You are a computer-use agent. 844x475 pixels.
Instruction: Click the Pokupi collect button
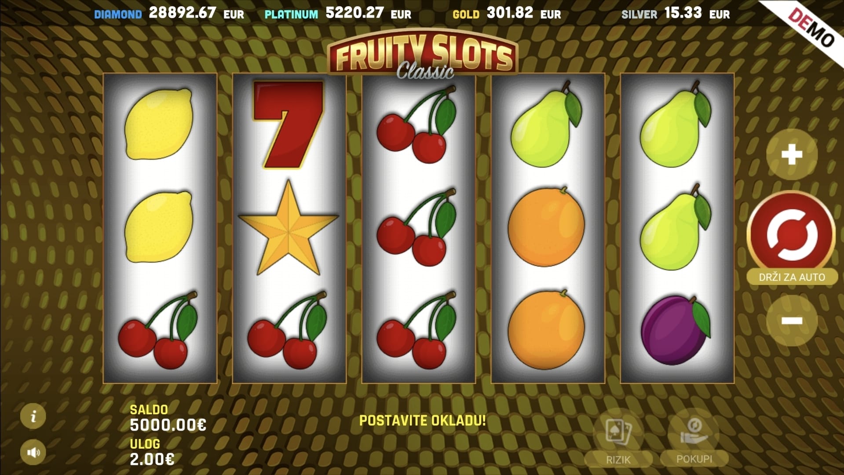coord(694,437)
